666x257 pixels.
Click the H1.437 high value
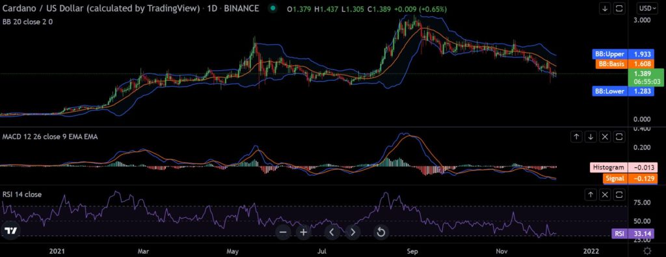pos(326,9)
